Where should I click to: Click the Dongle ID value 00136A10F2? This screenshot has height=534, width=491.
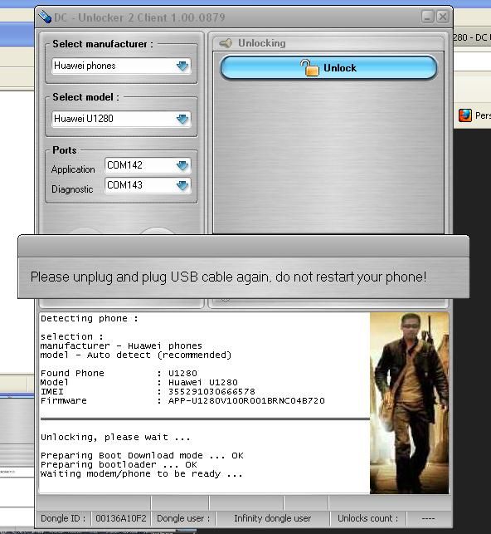pyautogui.click(x=121, y=518)
